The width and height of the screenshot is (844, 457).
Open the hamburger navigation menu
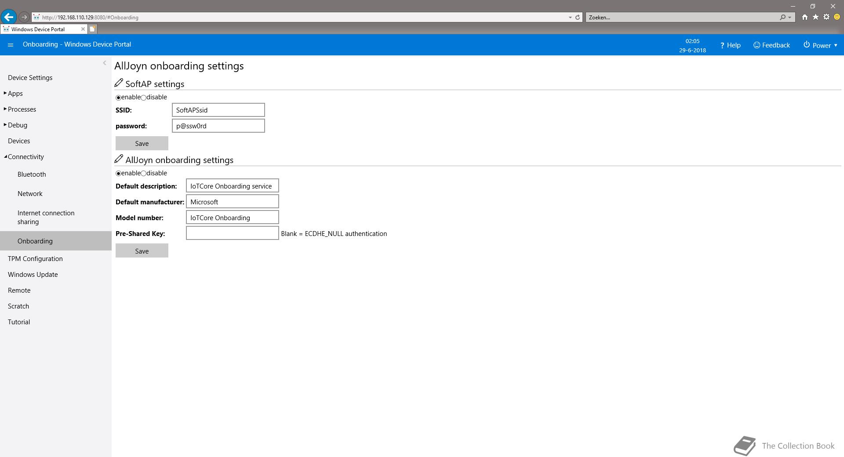click(x=11, y=45)
